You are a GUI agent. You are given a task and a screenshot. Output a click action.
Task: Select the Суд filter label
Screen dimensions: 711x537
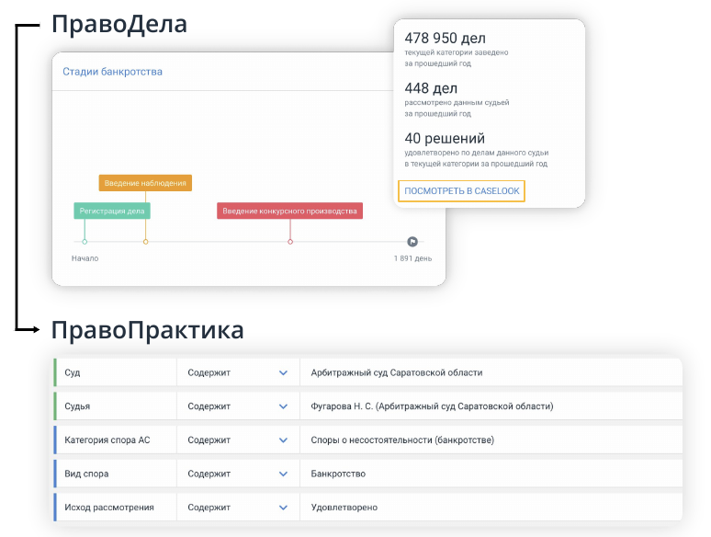tap(73, 372)
